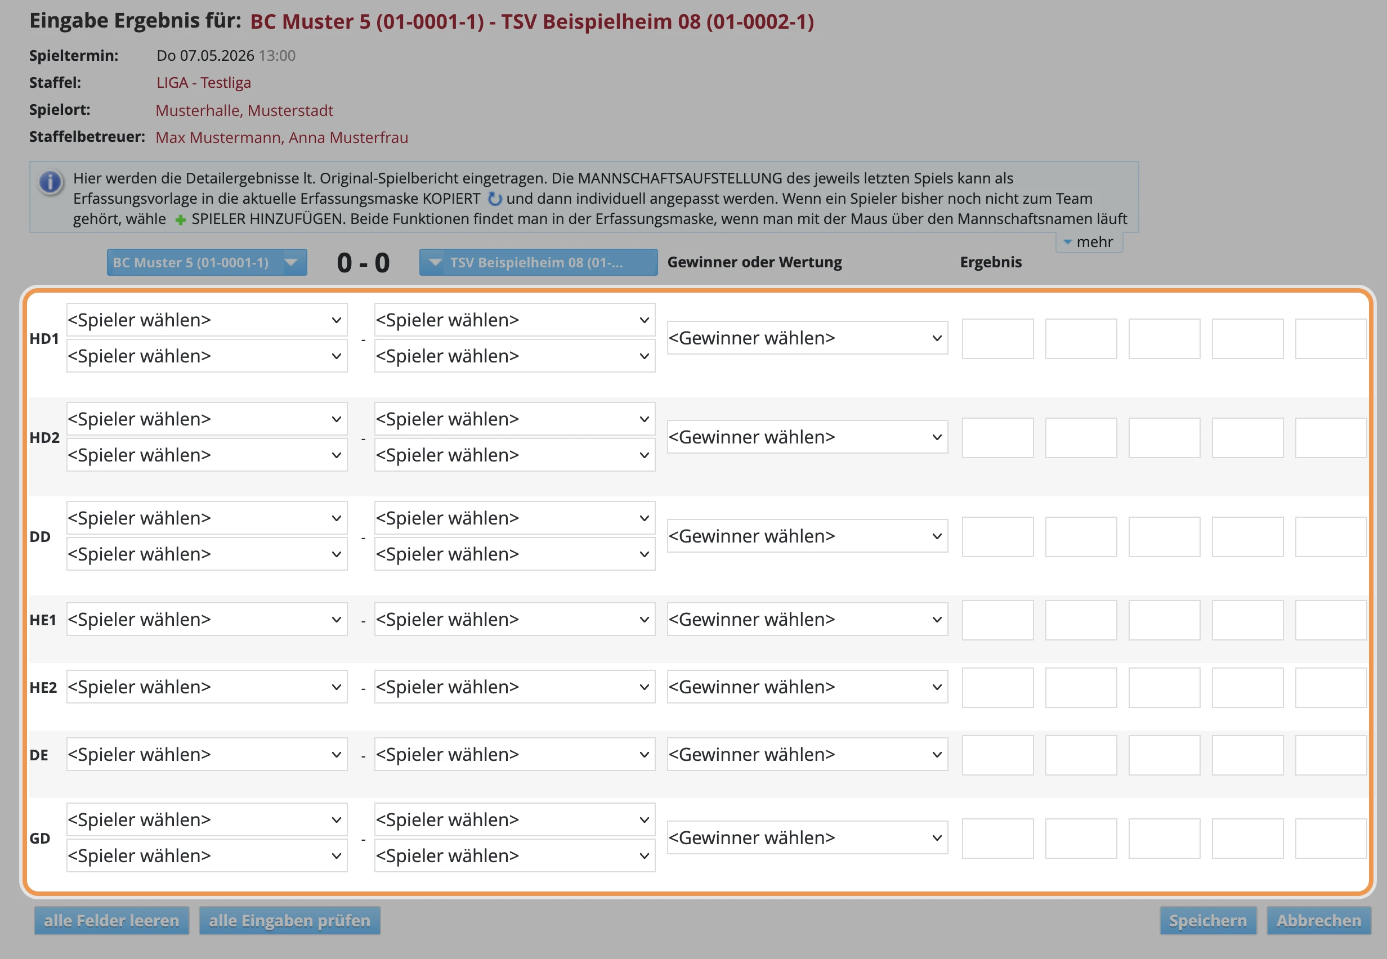1387x959 pixels.
Task: Open DD second home player dropdown
Action: coord(207,554)
